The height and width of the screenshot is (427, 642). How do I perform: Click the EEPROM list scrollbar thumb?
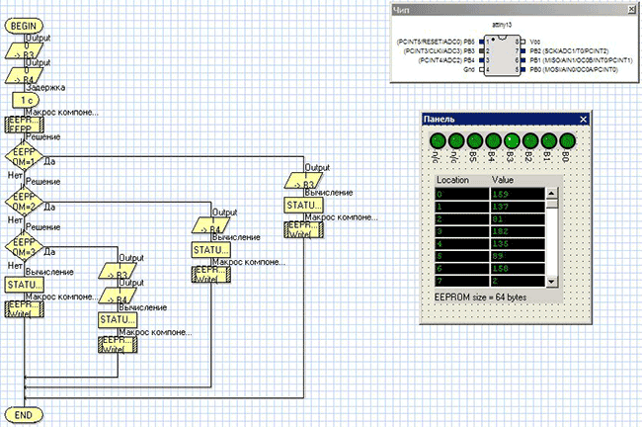pyautogui.click(x=552, y=204)
